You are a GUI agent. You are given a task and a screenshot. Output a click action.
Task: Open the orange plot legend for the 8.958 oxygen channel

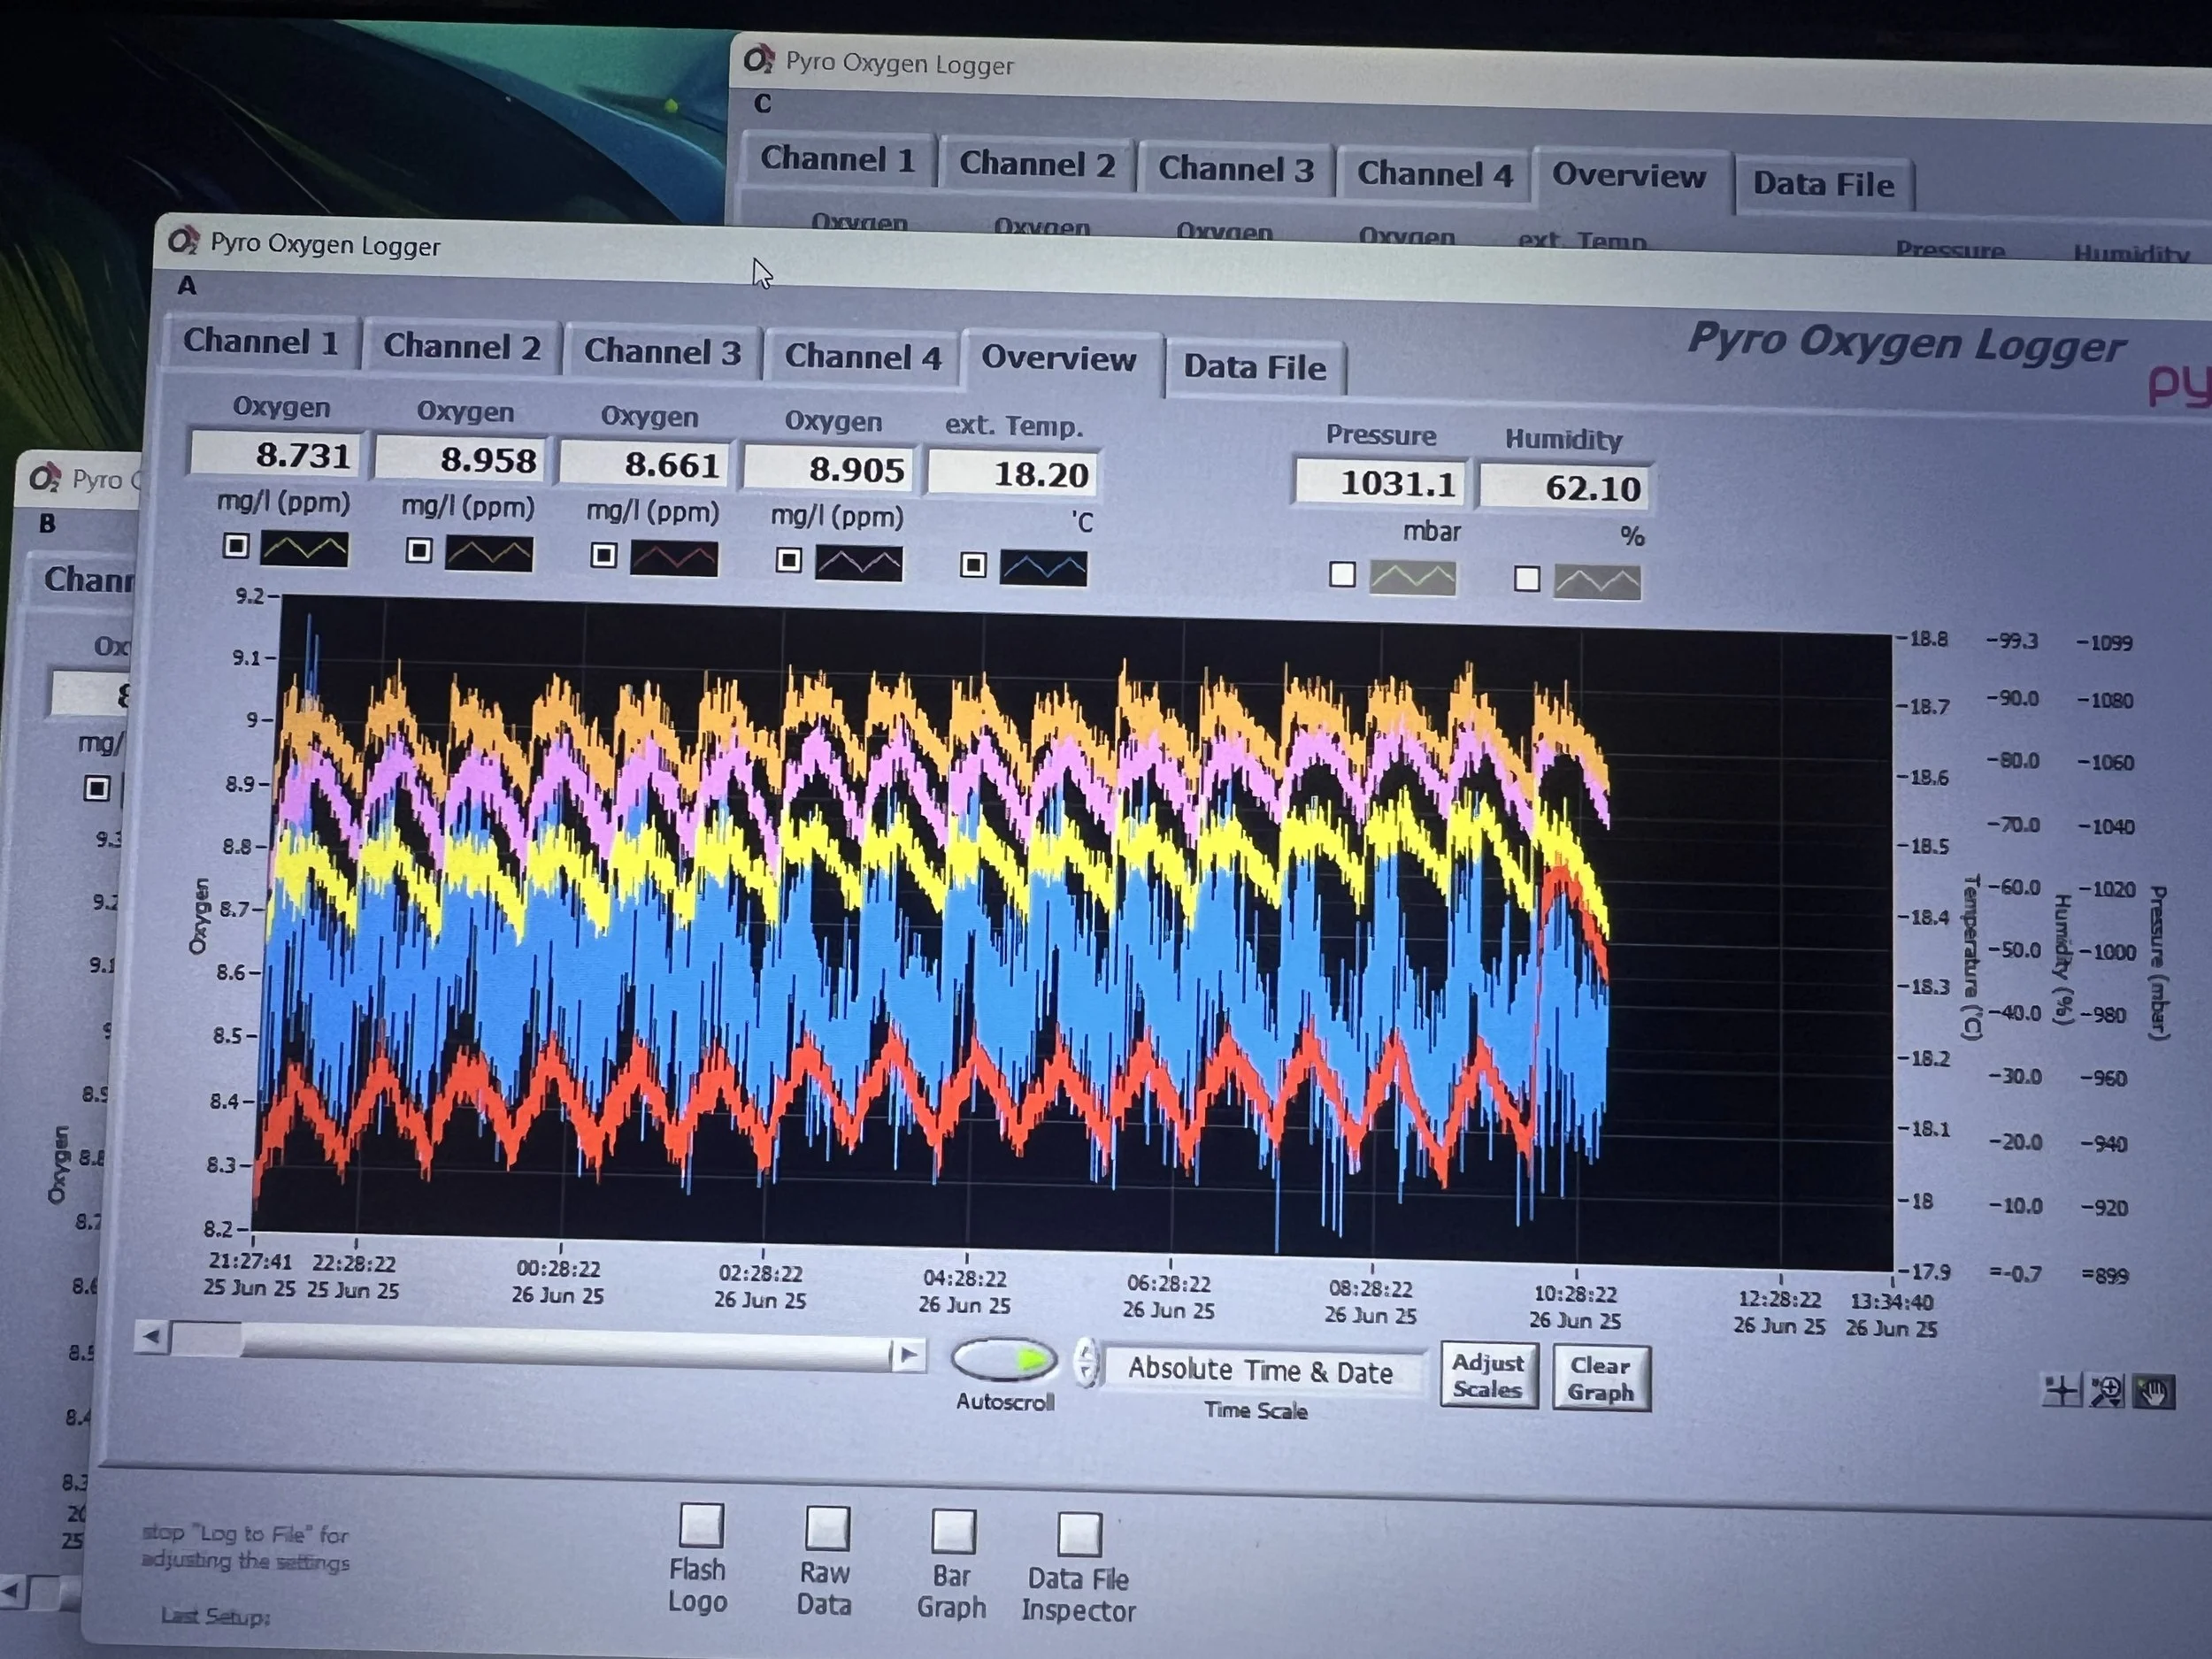point(489,553)
